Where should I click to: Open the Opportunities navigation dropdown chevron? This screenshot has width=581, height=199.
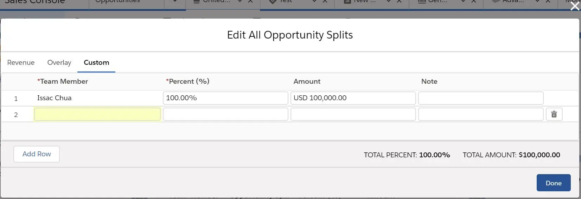click(175, 1)
